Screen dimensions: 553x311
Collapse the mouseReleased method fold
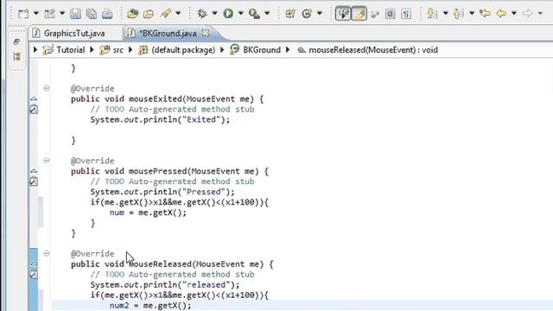(x=47, y=253)
